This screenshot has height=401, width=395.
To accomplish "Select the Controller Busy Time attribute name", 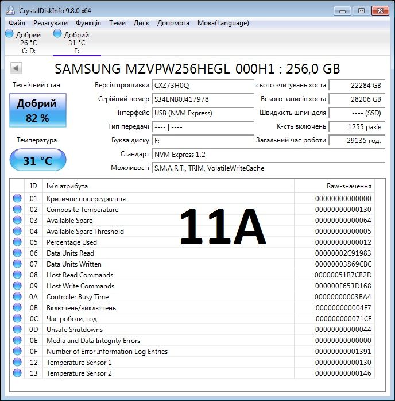I will click(x=78, y=296).
